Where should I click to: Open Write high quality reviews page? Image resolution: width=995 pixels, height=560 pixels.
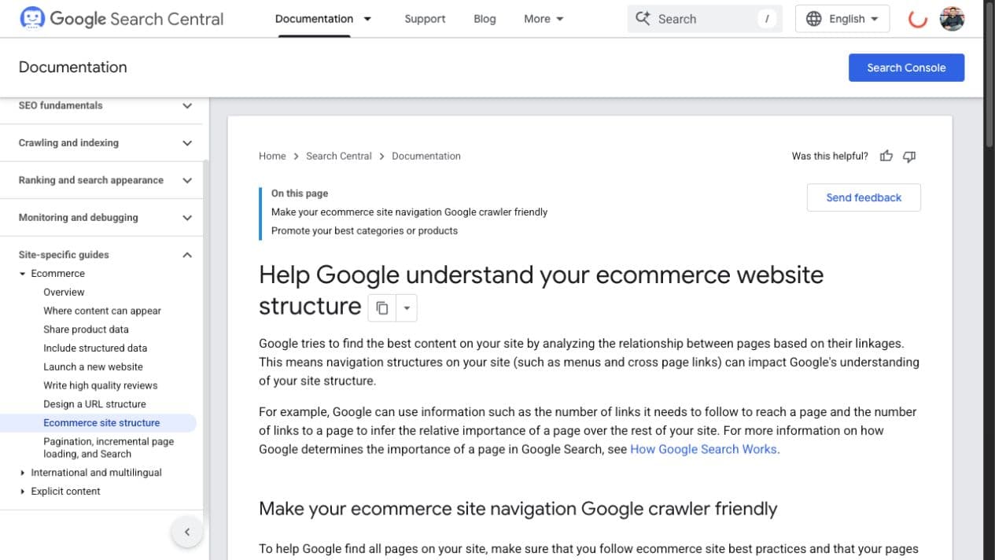tap(100, 385)
